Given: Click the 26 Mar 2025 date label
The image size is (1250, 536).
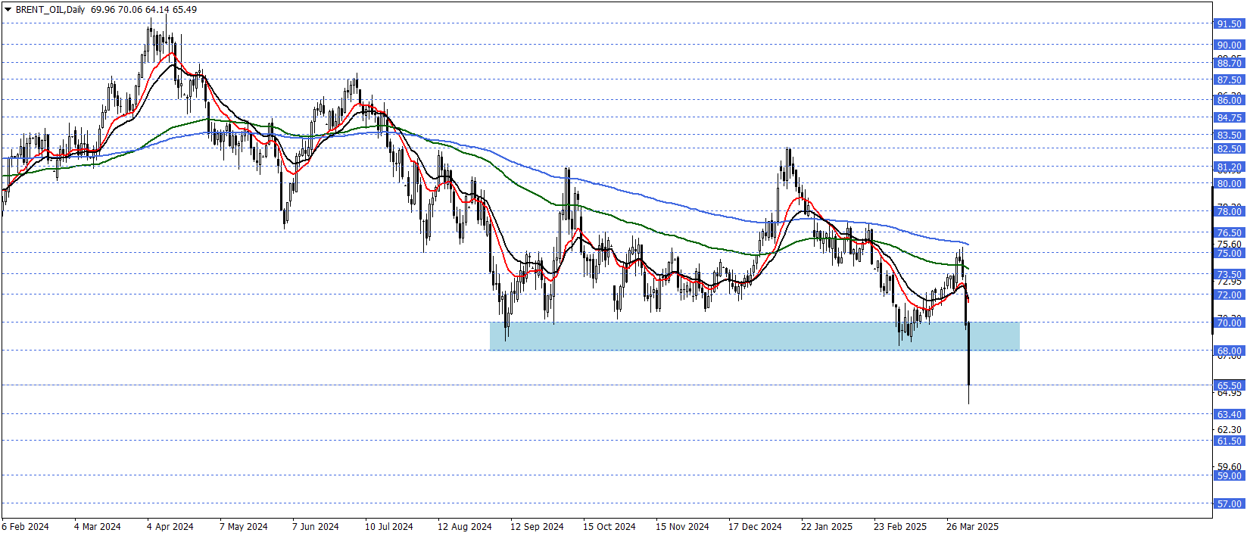Looking at the screenshot, I should (972, 527).
